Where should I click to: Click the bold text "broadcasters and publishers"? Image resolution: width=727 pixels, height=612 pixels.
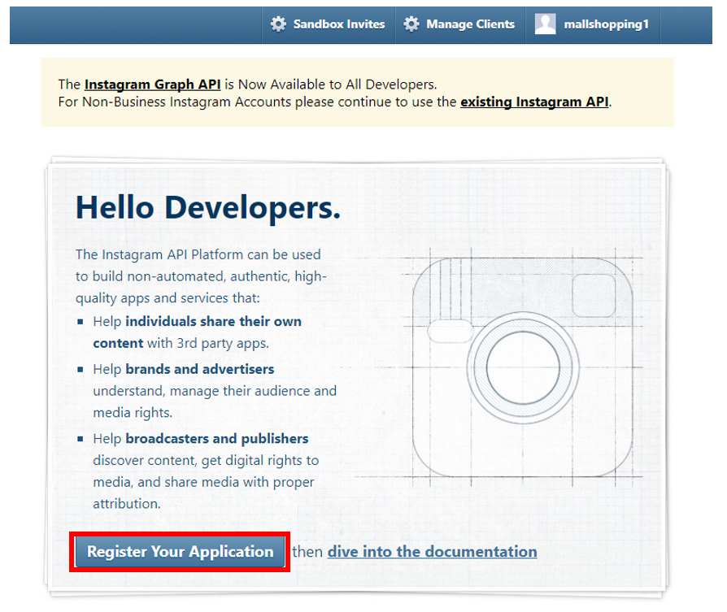(217, 439)
